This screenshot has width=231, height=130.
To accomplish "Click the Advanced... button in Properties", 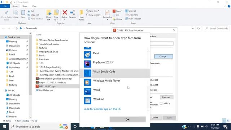I will pyautogui.click(x=166, y=97).
